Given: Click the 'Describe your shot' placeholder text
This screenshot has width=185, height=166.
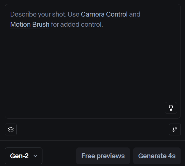Looking at the screenshot, I should coord(38,14).
